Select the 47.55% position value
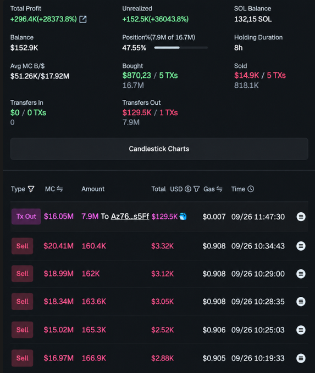Image resolution: width=315 pixels, height=373 pixels. pos(134,48)
